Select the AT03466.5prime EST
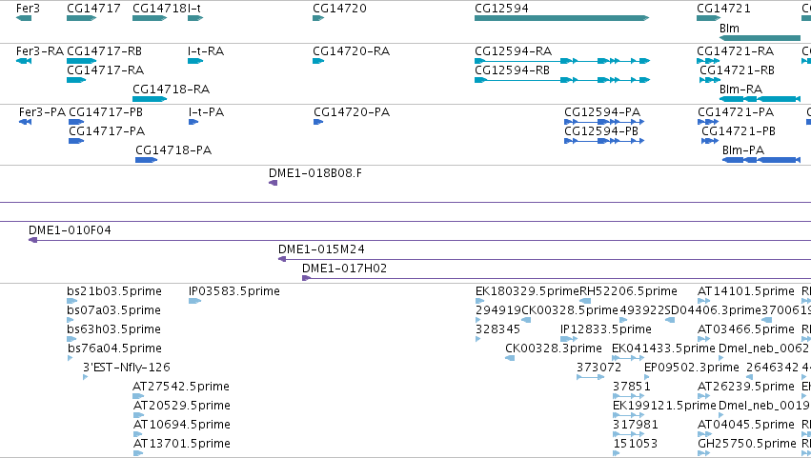This screenshot has height=458, width=811. tap(704, 339)
